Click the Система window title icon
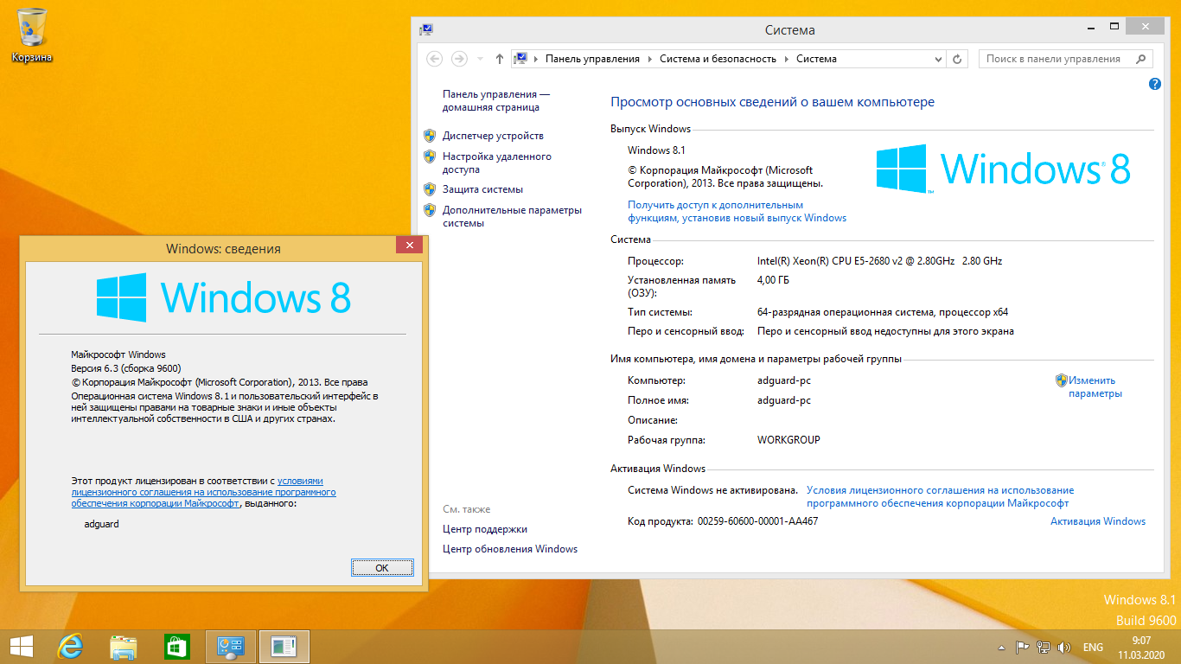Image resolution: width=1181 pixels, height=664 pixels. [427, 29]
